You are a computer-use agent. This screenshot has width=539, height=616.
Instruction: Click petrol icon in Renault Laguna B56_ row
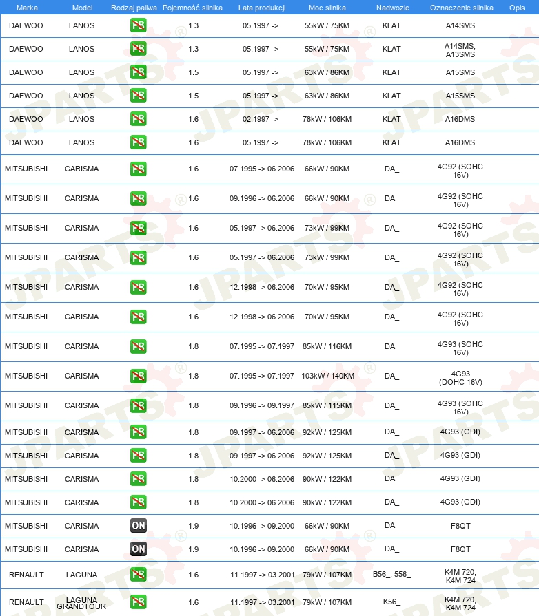click(x=138, y=575)
